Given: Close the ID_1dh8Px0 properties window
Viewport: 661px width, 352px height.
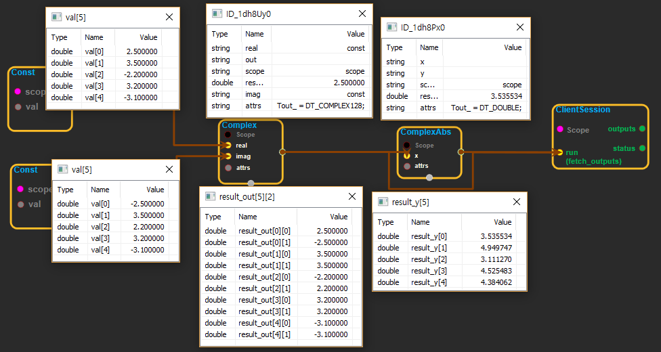Looking at the screenshot, I should tap(519, 27).
